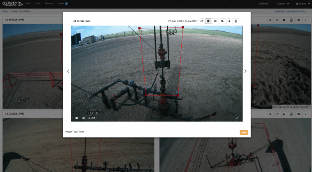Image resolution: width=312 pixels, height=172 pixels.
Task: Click the Feedback link
Action: coord(263,3)
